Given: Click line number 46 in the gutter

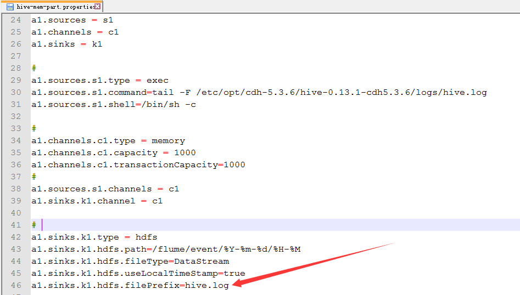Looking at the screenshot, I should click(x=15, y=285).
